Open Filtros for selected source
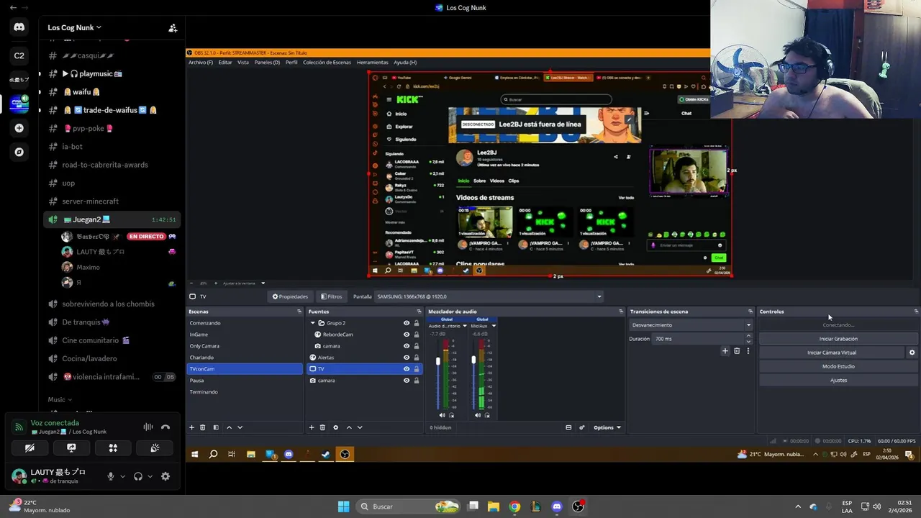Image resolution: width=921 pixels, height=518 pixels. coord(331,296)
